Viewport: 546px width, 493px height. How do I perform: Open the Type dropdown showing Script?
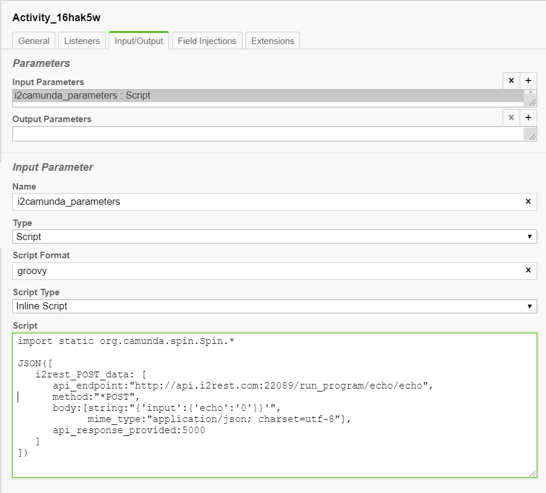tap(274, 237)
